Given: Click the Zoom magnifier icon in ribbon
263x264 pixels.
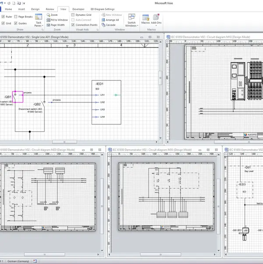Looking at the screenshot, I should [49, 15].
